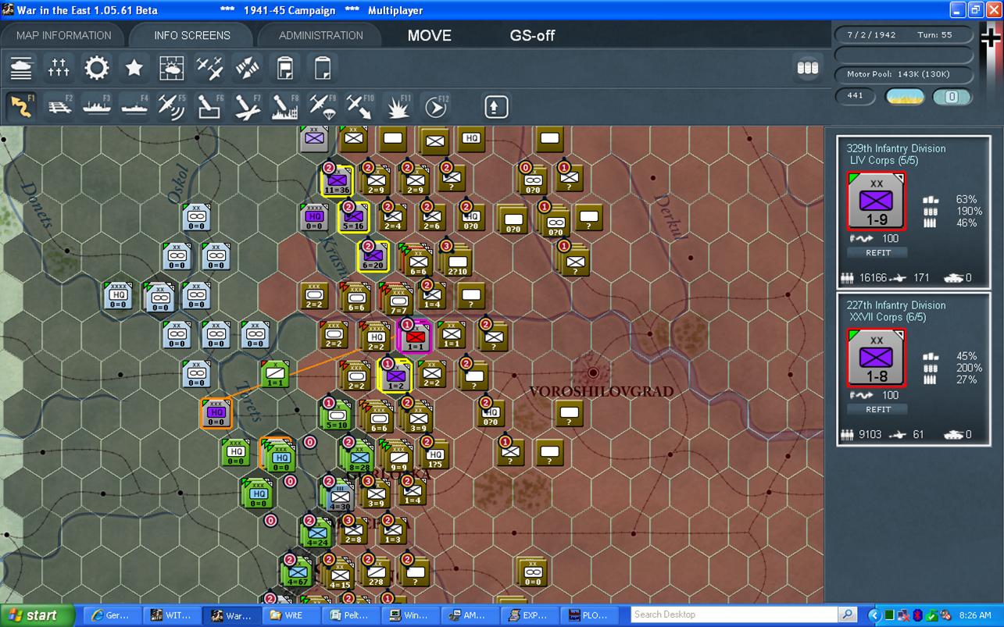The width and height of the screenshot is (1004, 627).
Task: Select the green 5=10 unit on the map
Action: pos(336,415)
